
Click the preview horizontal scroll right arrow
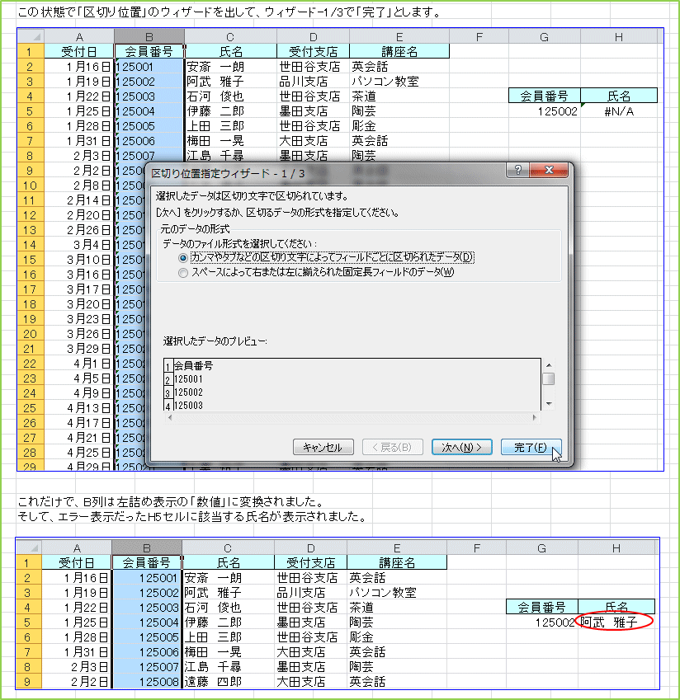coord(535,417)
